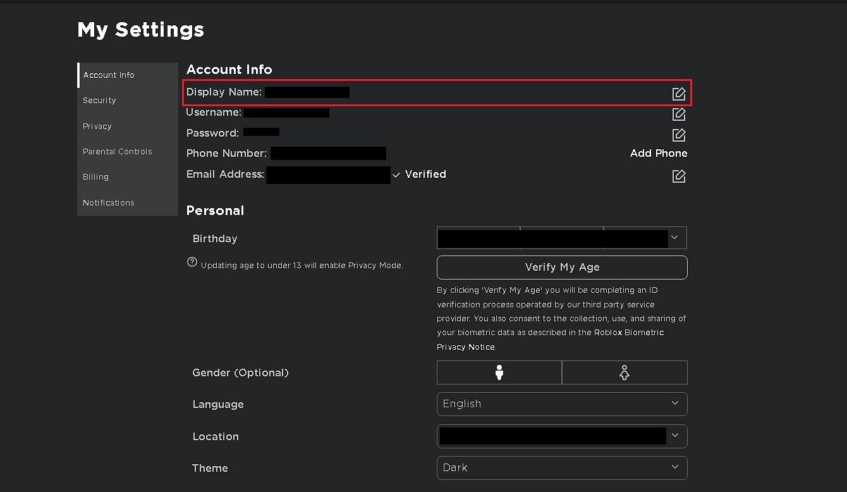This screenshot has height=492, width=847.
Task: Open the Theme dropdown set to Dark
Action: (561, 468)
